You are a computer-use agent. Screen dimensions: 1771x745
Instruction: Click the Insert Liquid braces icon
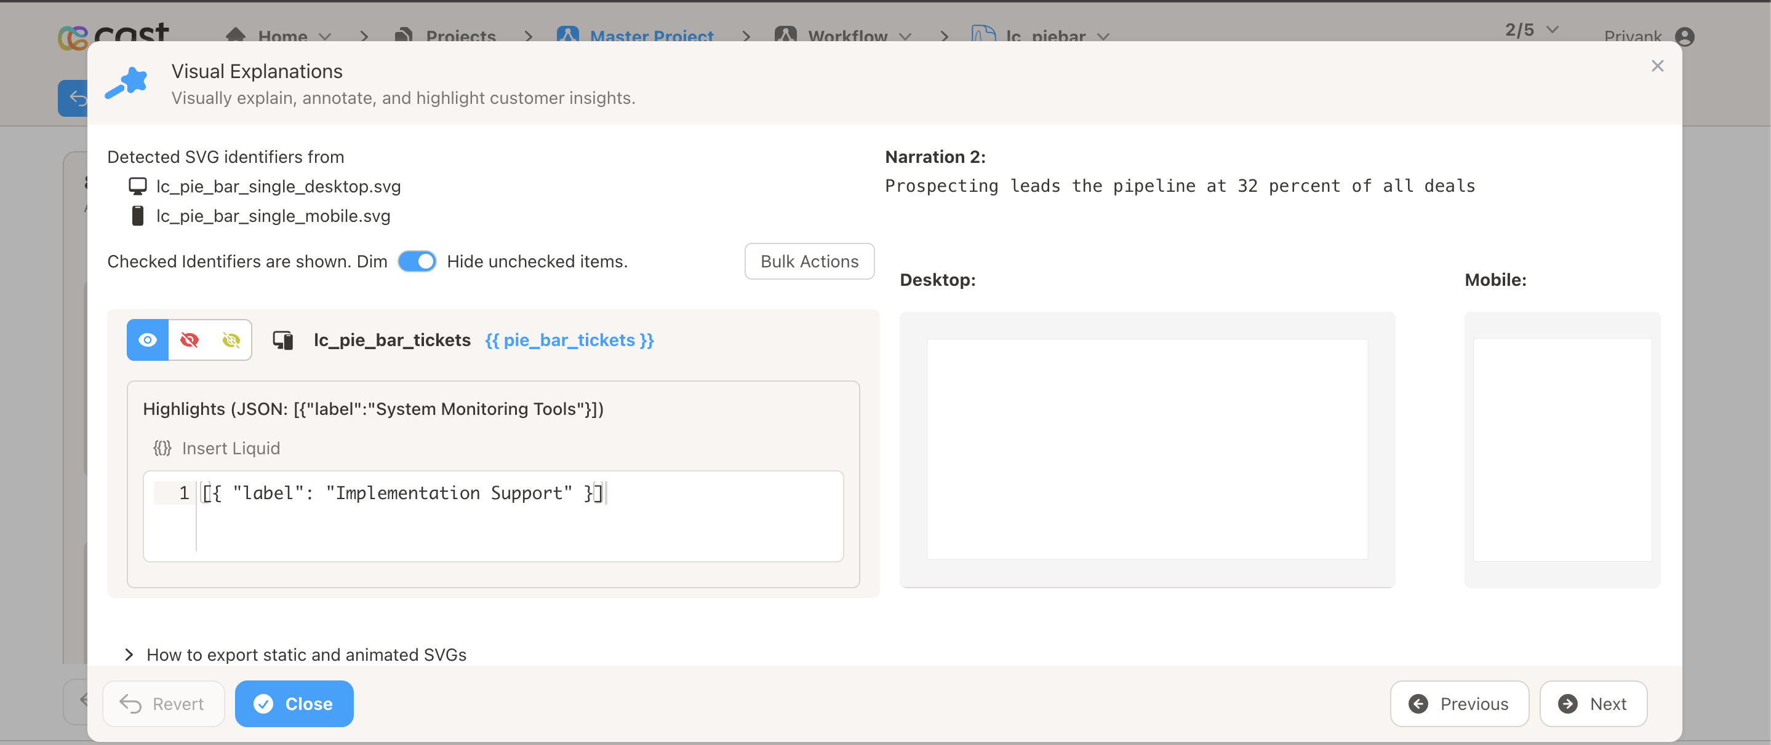point(162,448)
